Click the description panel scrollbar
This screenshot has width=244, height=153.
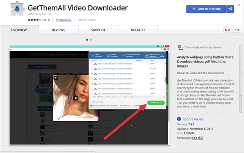(x=241, y=79)
